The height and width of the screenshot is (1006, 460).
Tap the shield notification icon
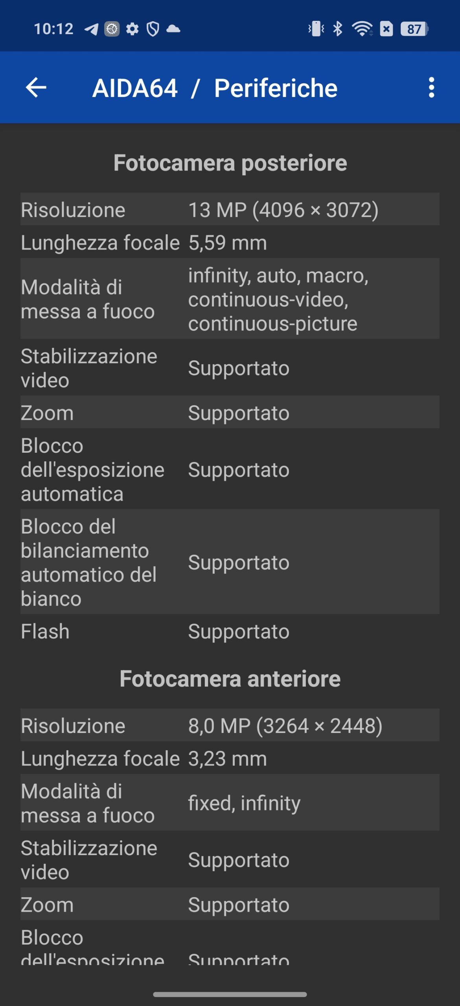pos(153,29)
